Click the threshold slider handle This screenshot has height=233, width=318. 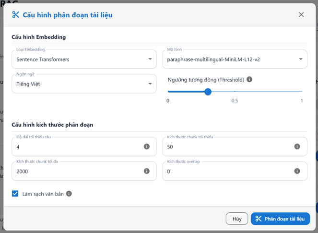[208, 91]
